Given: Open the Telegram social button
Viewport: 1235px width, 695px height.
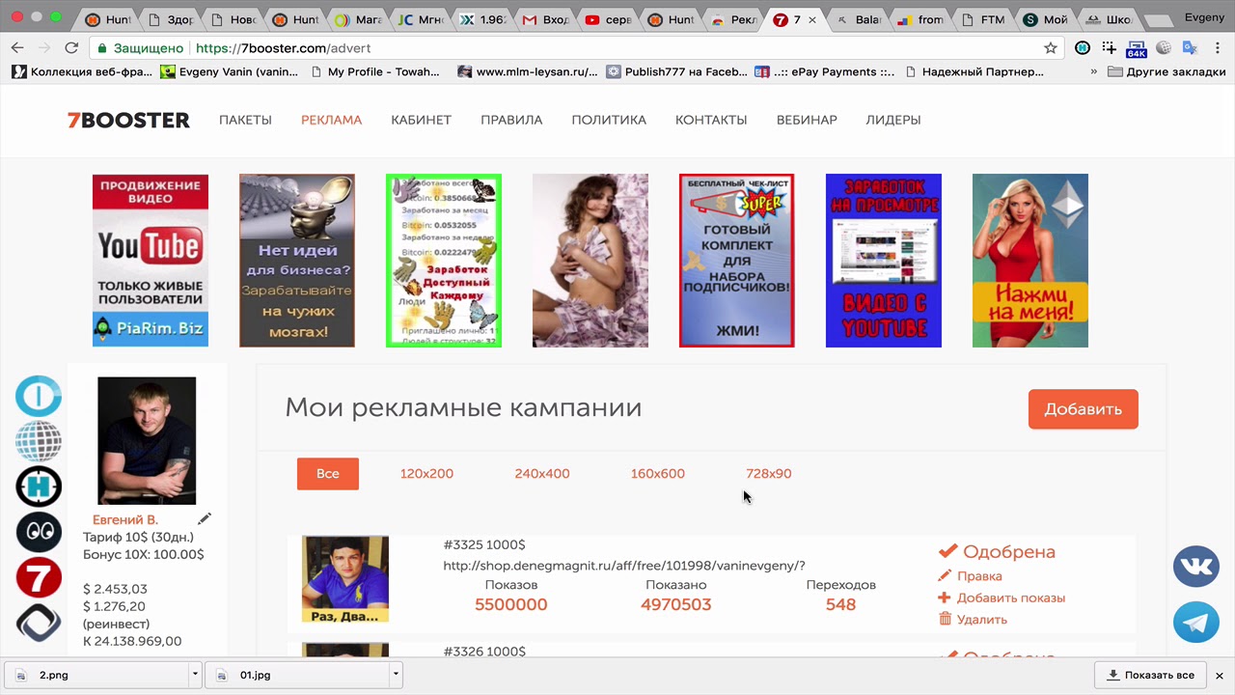Looking at the screenshot, I should [1196, 623].
